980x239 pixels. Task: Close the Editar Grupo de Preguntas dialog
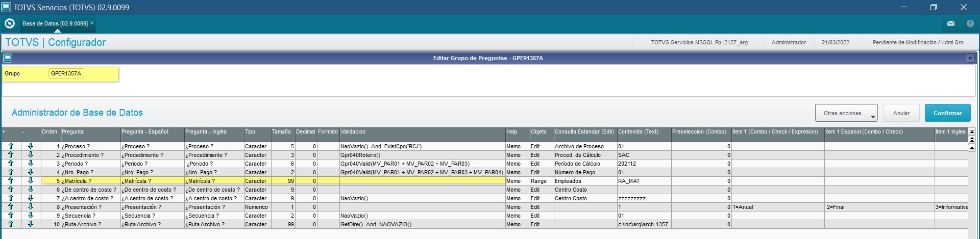[x=970, y=58]
